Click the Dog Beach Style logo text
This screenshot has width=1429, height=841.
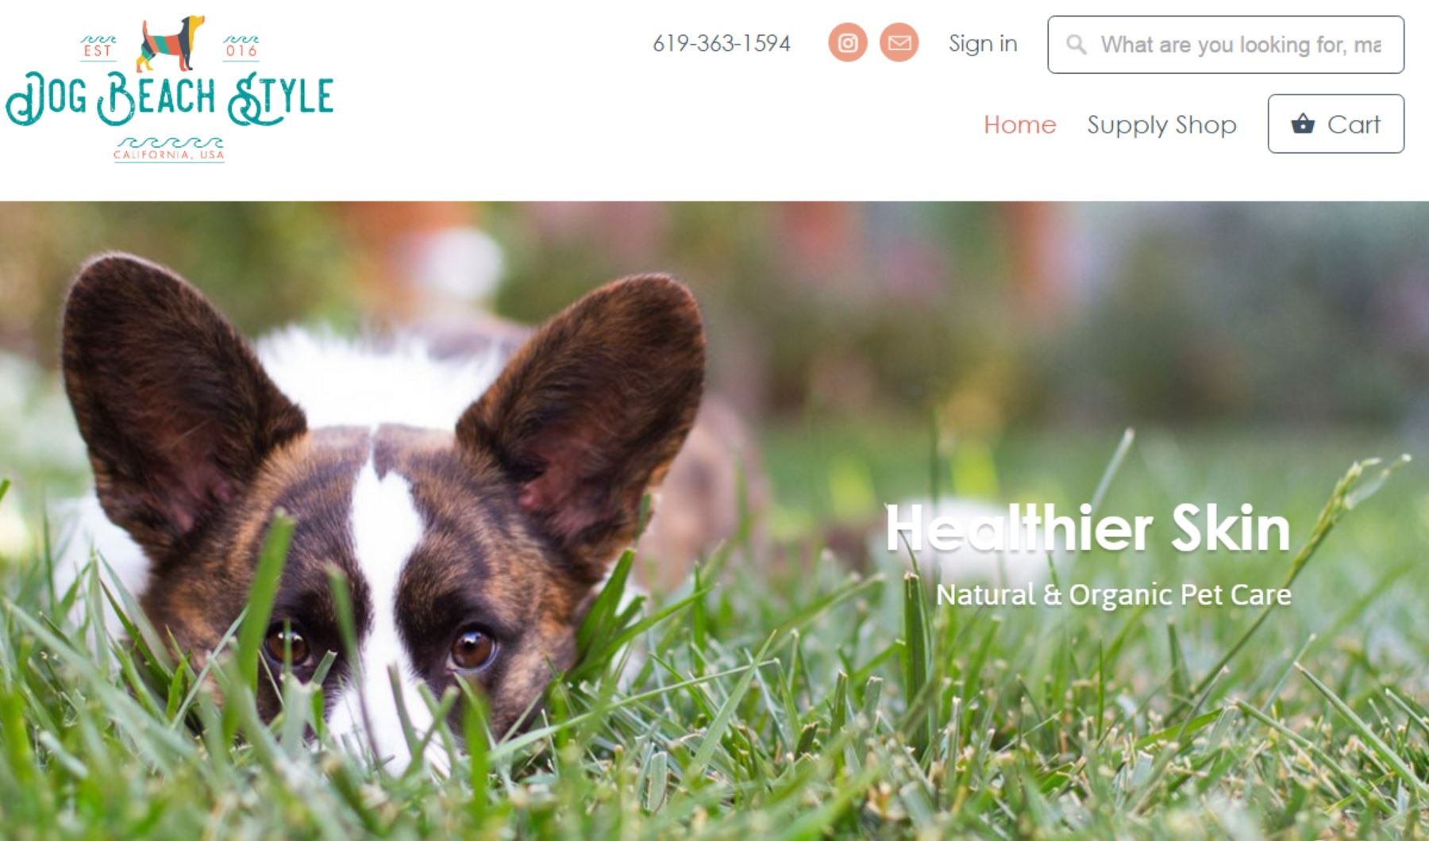[x=169, y=100]
